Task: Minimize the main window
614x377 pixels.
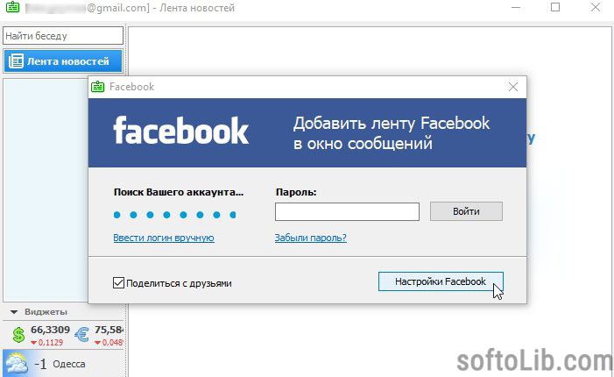Action: [x=516, y=7]
